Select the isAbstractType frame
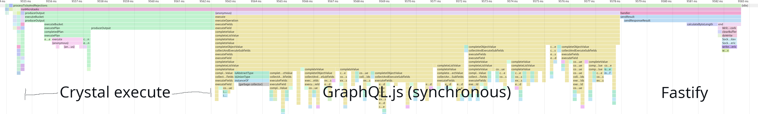Viewport: 758px width, 114px height. click(252, 73)
